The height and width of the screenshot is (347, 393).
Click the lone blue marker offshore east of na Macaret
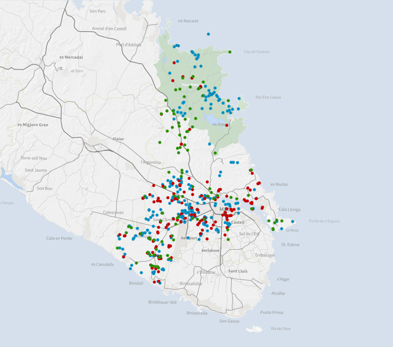[208, 34]
